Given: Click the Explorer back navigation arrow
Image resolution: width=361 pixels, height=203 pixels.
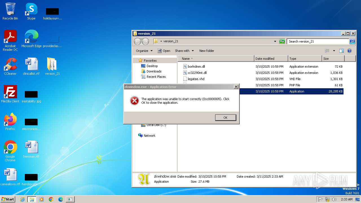Looking at the screenshot, I should pos(137,41).
